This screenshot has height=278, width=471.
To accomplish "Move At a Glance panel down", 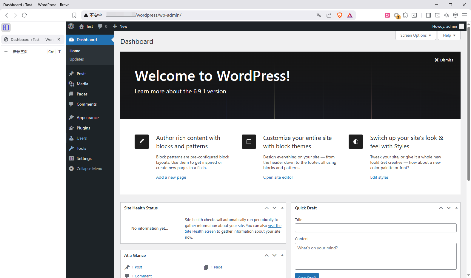I will tap(274, 255).
